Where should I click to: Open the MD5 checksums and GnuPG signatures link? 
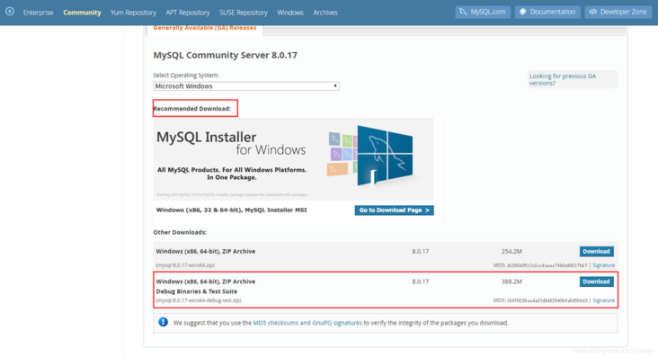307,323
